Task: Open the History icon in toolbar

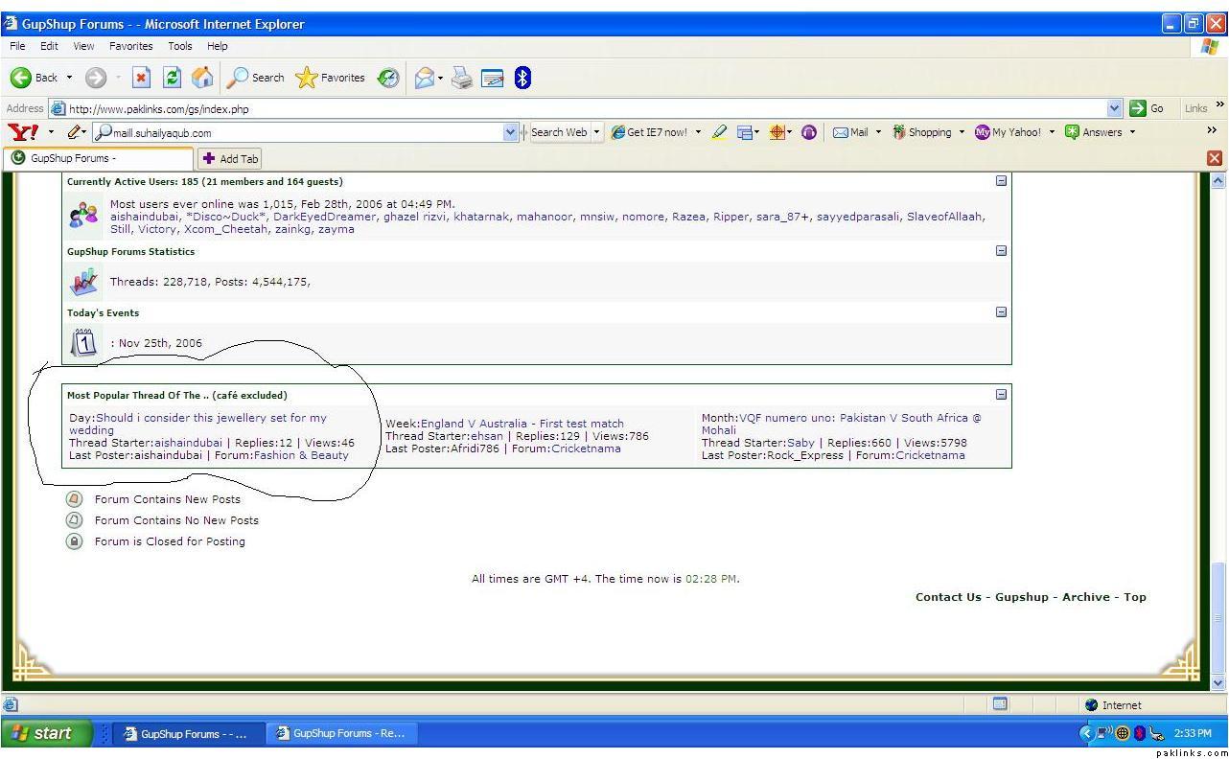Action: [x=388, y=78]
